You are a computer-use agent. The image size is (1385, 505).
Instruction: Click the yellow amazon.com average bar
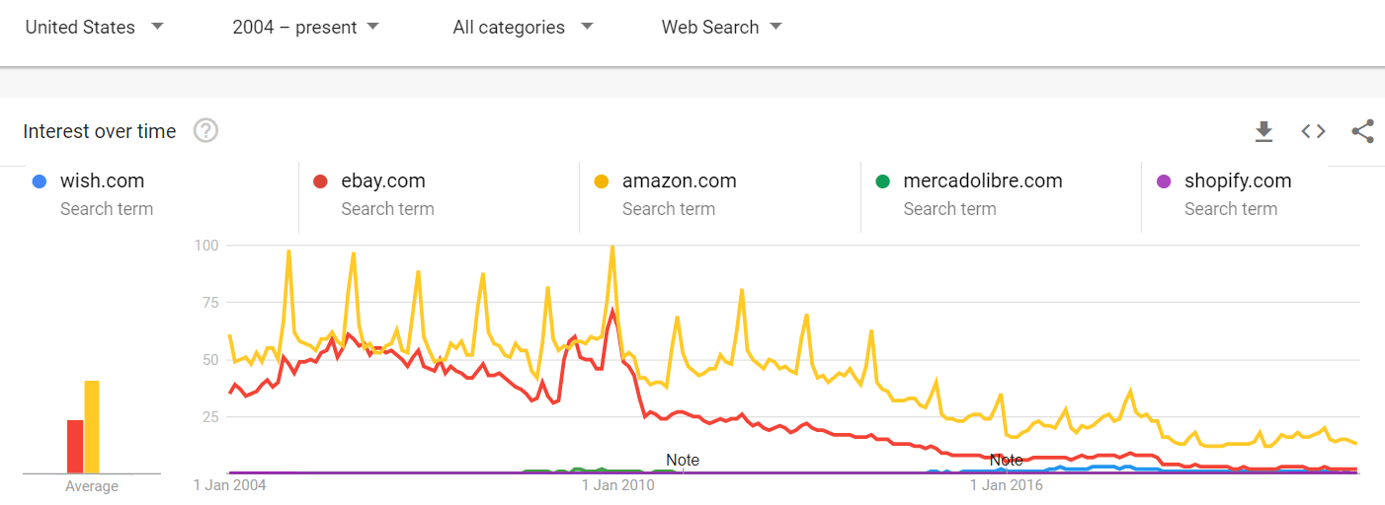pos(92,426)
